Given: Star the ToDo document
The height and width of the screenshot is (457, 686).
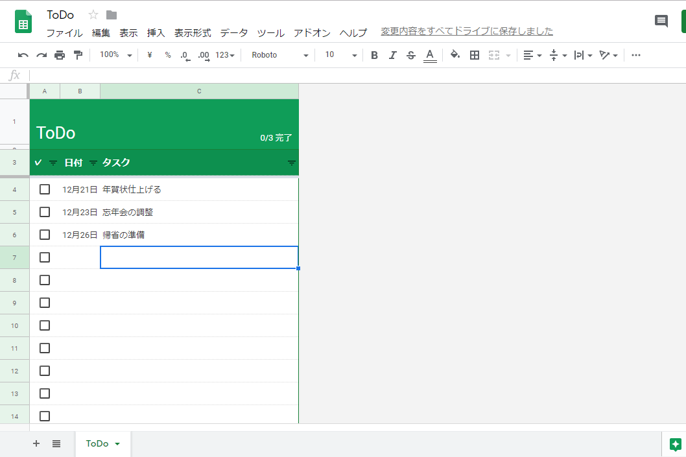Looking at the screenshot, I should [x=93, y=15].
